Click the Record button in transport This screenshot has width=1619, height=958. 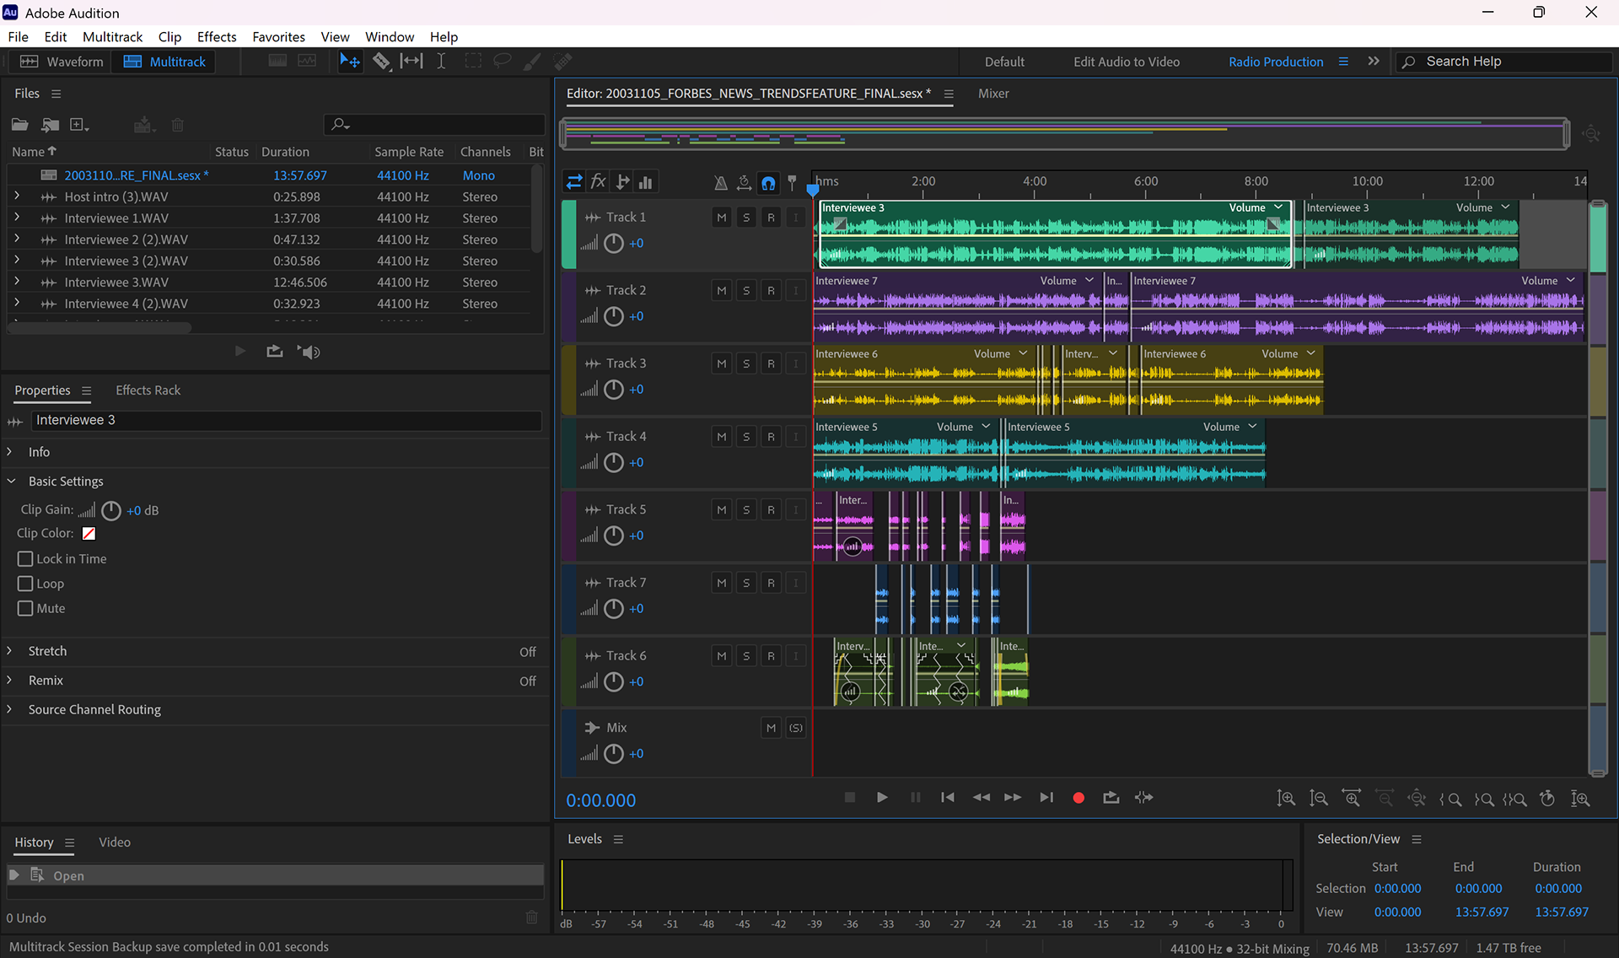pos(1078,798)
